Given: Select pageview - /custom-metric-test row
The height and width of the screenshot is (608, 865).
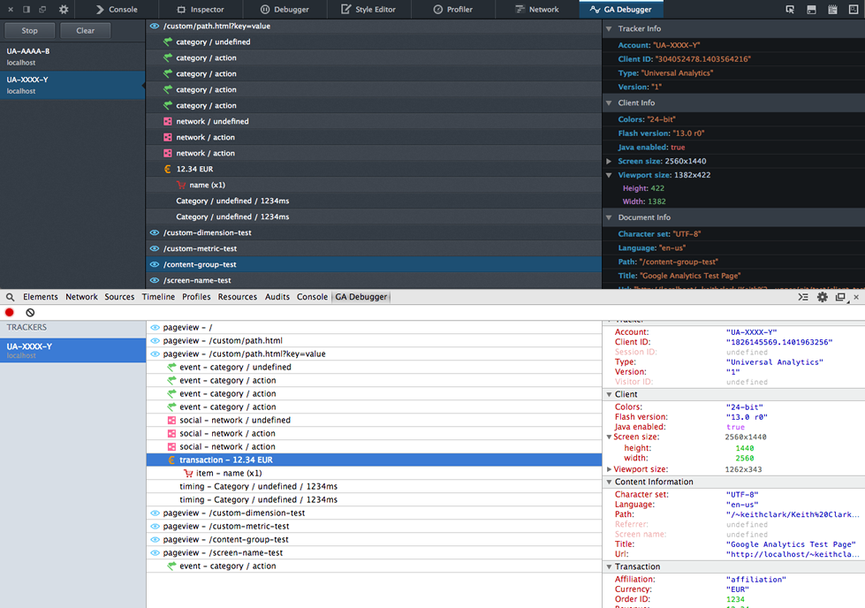Looking at the screenshot, I should pyautogui.click(x=374, y=527).
